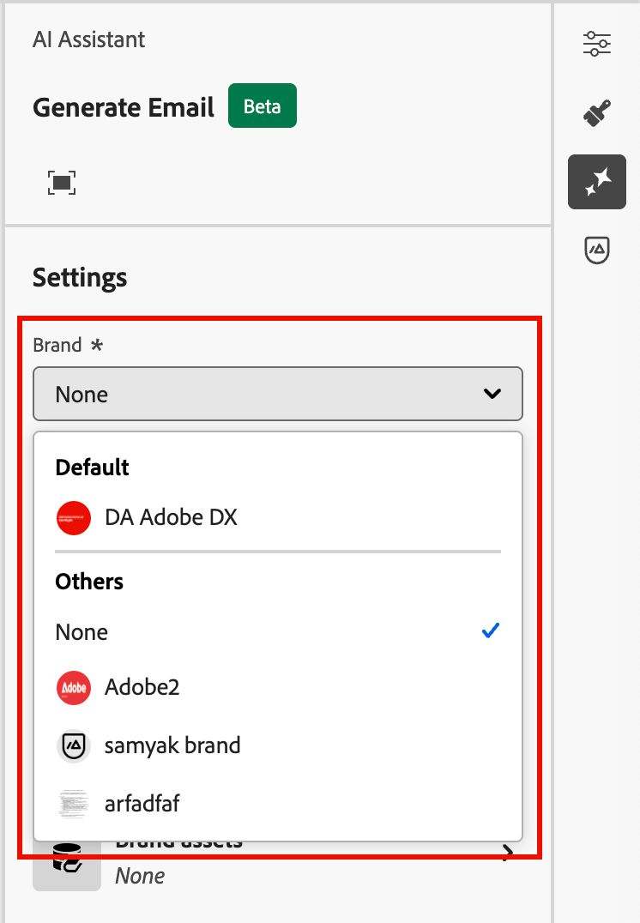Screen dimensions: 640x923
Task: Click the arfadfaf brand thumbnail image
Action: (74, 804)
